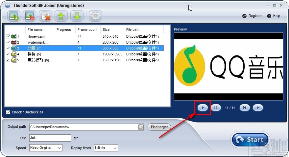Screen dimensions: 289x157
Task: Uncheck the 拼接.jpg checkbox
Action: click(8, 54)
